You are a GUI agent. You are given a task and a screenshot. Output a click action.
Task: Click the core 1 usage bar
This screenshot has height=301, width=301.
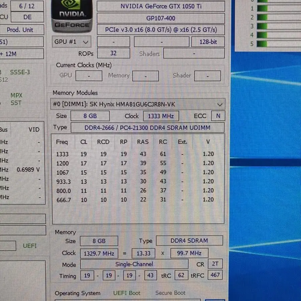(279, 8)
